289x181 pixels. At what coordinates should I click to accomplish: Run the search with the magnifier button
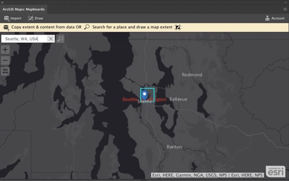pyautogui.click(x=60, y=39)
